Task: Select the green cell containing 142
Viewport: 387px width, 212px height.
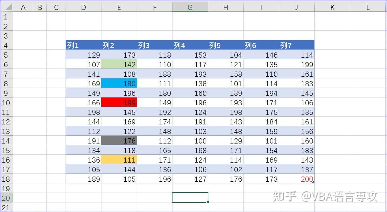Action: [119, 64]
